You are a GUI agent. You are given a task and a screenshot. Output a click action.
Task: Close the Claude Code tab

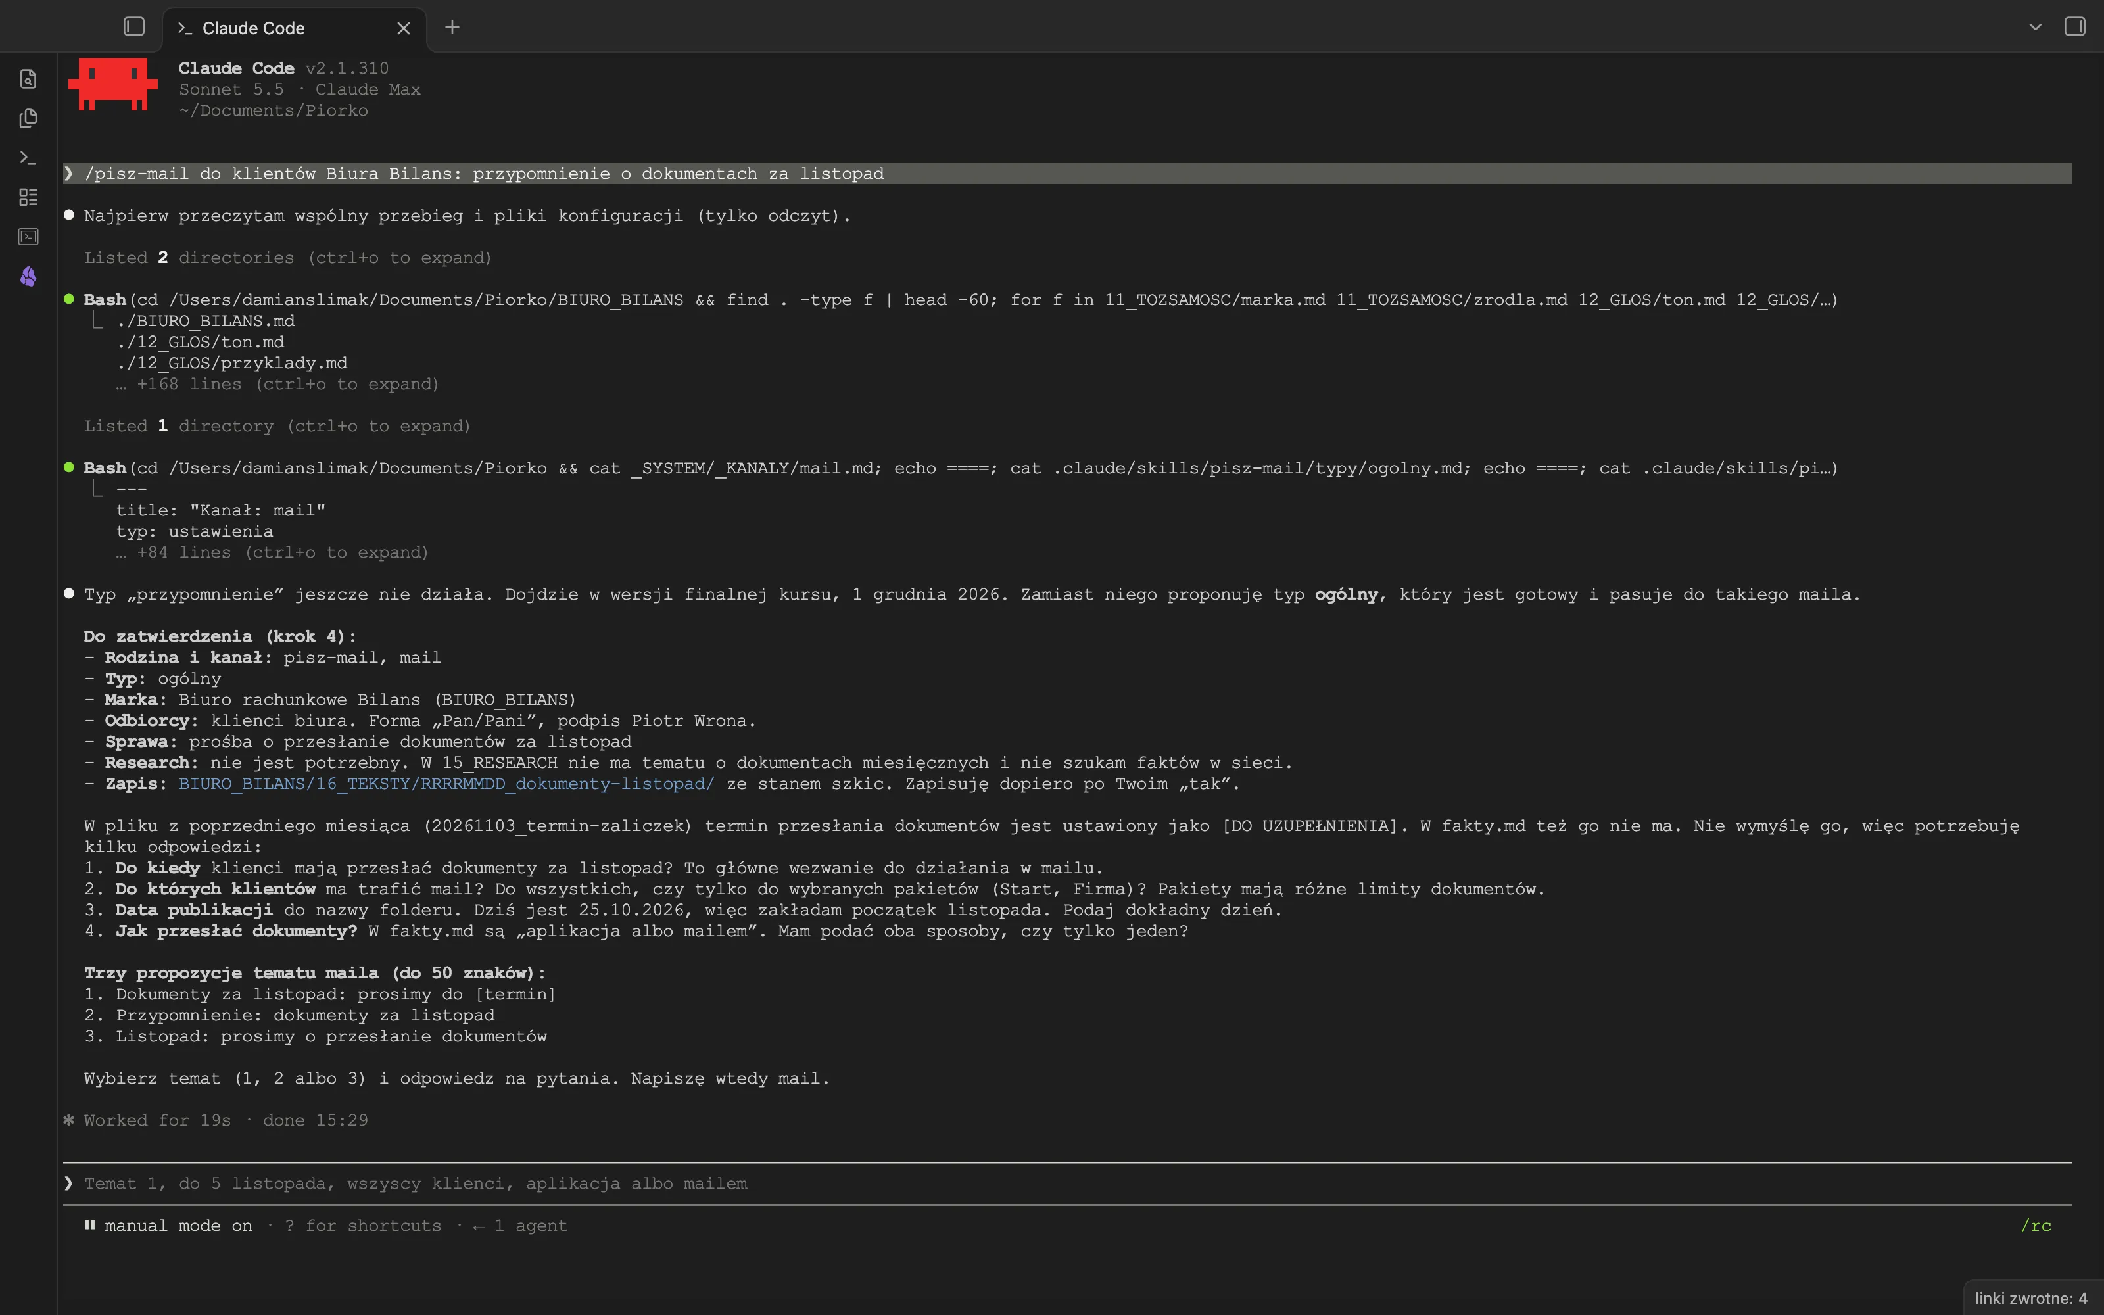(x=404, y=29)
